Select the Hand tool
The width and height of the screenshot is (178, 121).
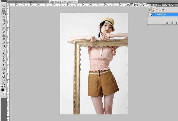pos(4,80)
